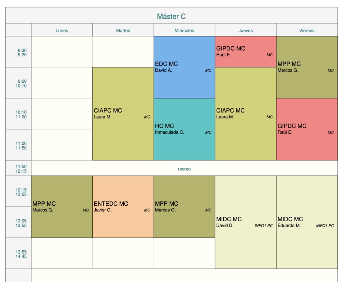Viewport: 346px width, 282px height.
Task: Click the Máster C timetable title
Action: [x=171, y=16]
